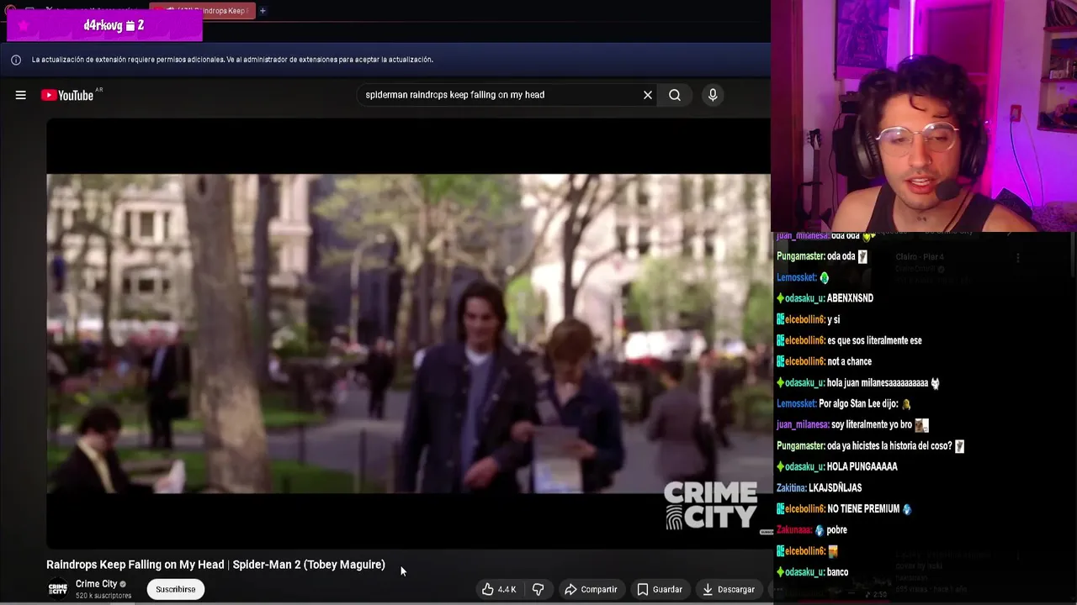This screenshot has height=605, width=1077.
Task: Click chat message 'NO TIENE PREMIUM'
Action: pyautogui.click(x=863, y=508)
